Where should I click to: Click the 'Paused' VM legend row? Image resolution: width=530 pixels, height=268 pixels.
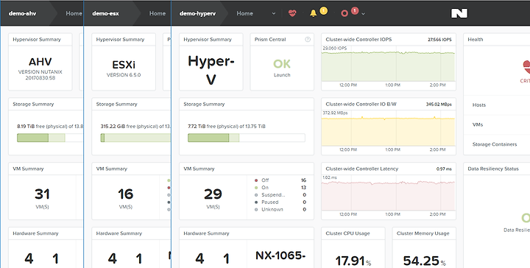pyautogui.click(x=280, y=202)
